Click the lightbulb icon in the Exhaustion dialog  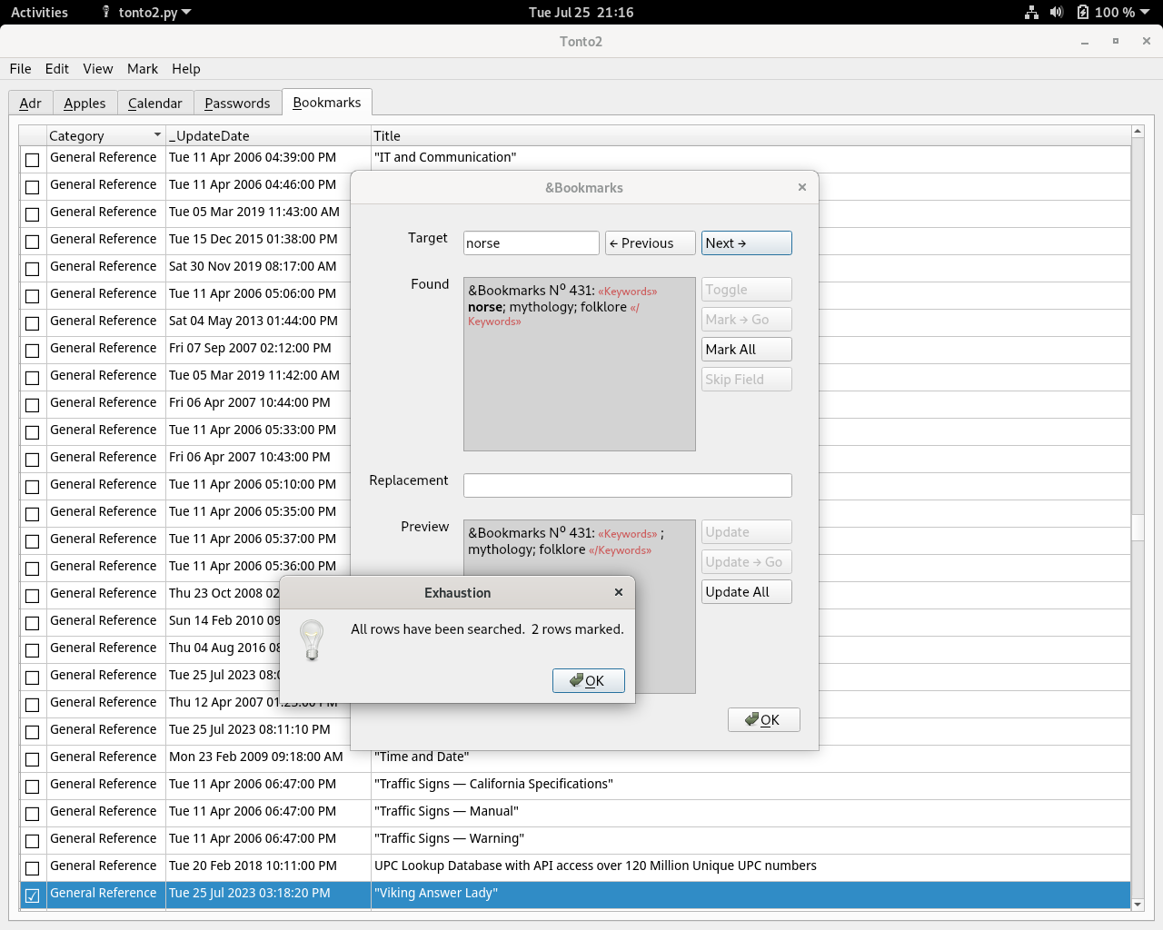(312, 640)
